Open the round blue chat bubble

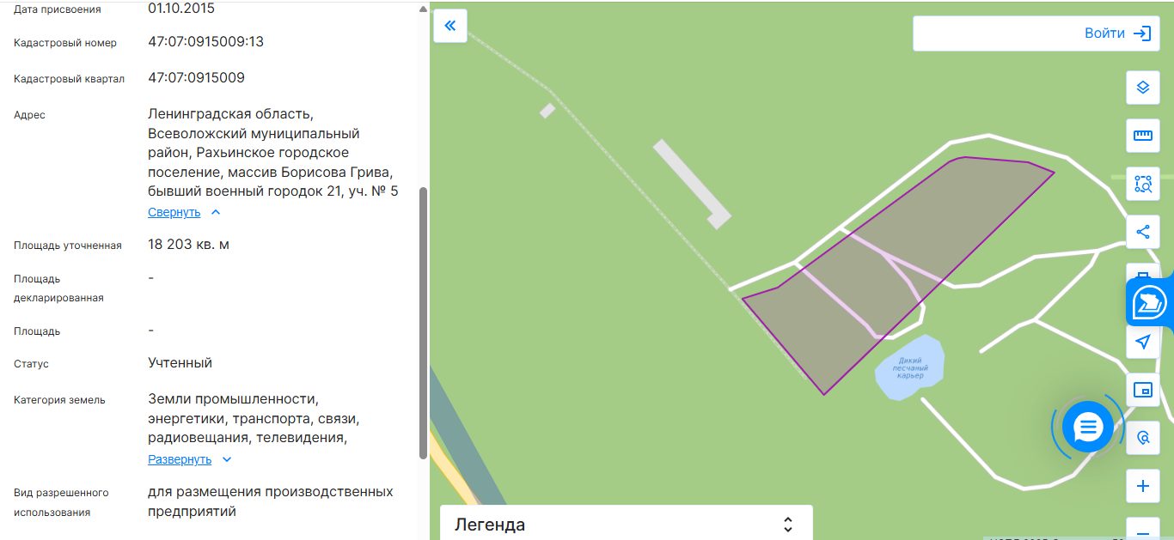(x=1088, y=426)
